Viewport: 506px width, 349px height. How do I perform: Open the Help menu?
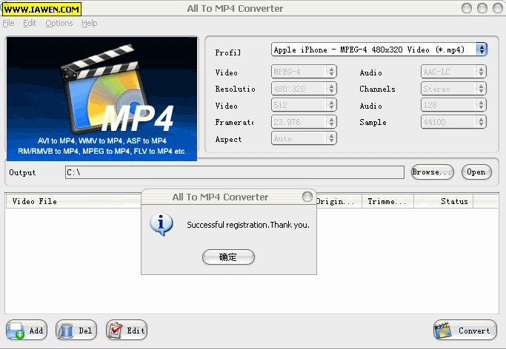[x=90, y=23]
